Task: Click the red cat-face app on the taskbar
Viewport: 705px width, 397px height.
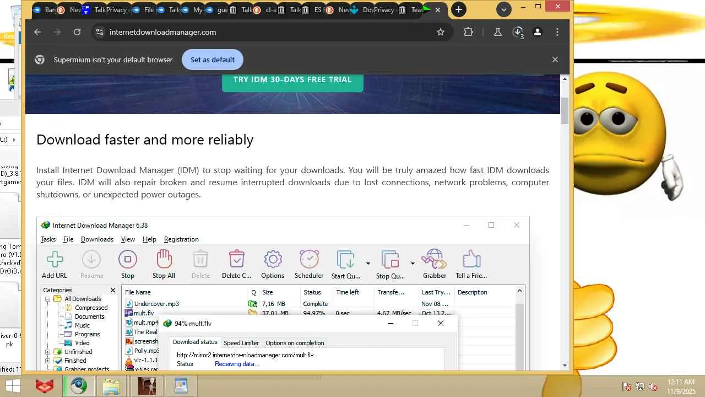Action: [x=45, y=386]
